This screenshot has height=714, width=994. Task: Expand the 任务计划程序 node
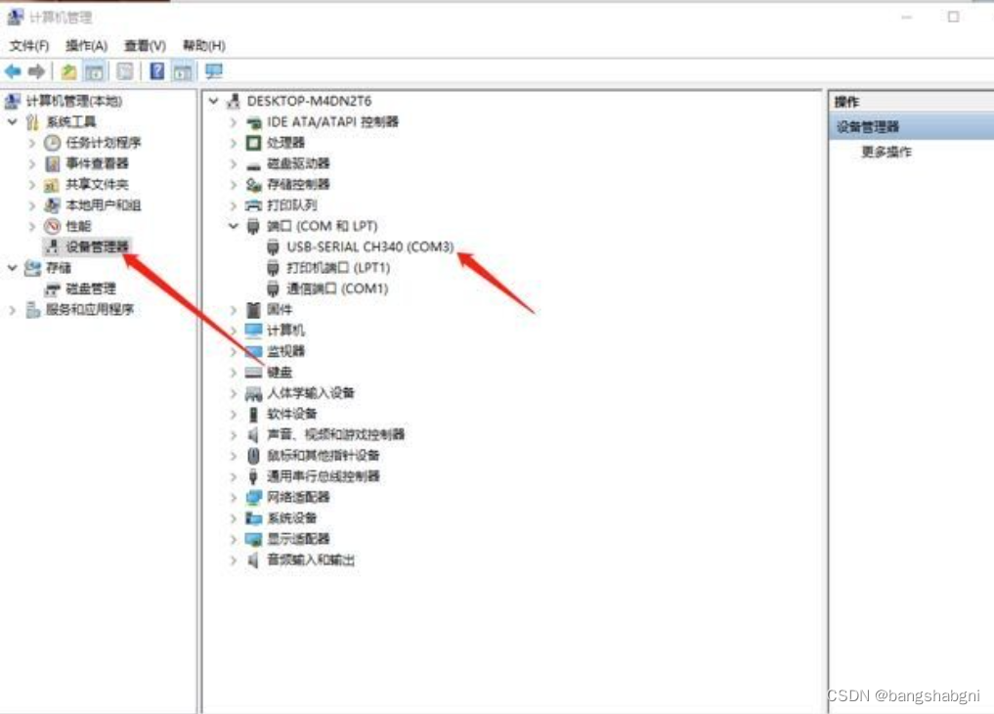click(31, 143)
